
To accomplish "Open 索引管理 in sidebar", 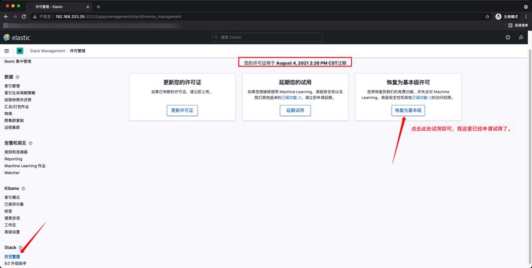I will click(x=12, y=86).
